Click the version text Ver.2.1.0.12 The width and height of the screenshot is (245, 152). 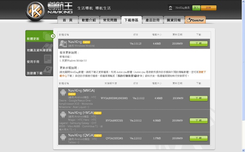[x=138, y=98]
